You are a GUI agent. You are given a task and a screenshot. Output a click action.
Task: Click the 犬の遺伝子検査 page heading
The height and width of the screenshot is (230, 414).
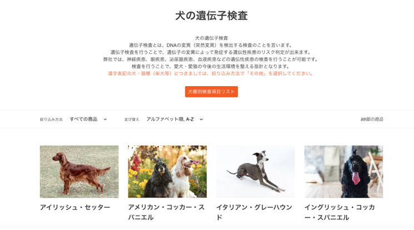coord(211,16)
